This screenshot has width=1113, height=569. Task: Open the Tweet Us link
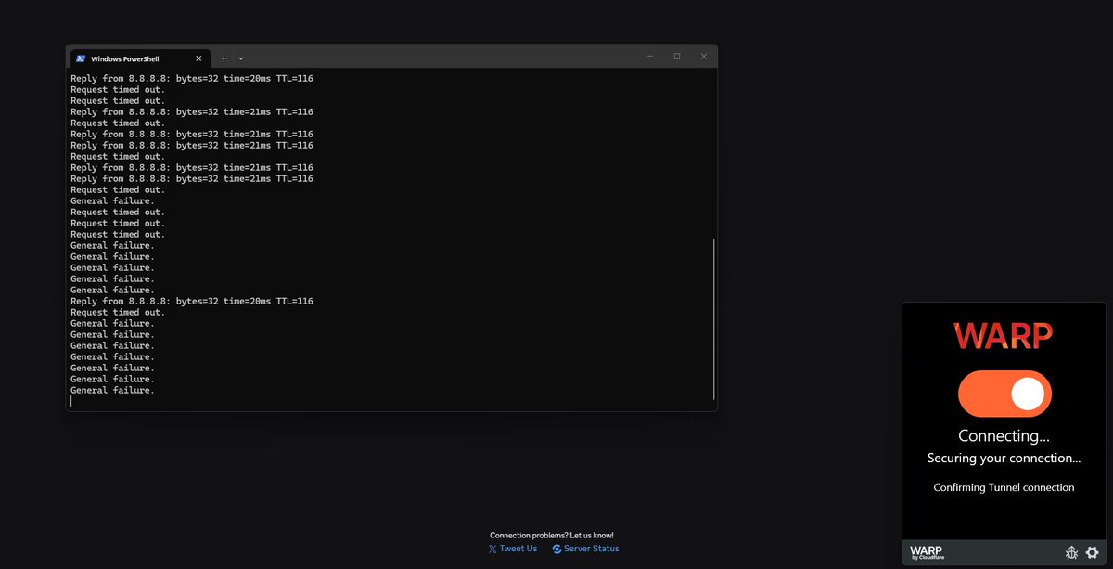click(x=518, y=549)
